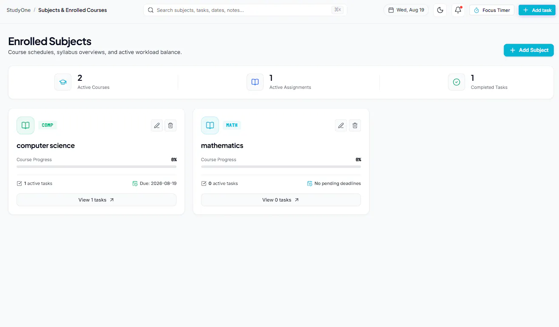Open View 0 tasks for mathematics
Viewport: 559px width, 327px height.
281,200
